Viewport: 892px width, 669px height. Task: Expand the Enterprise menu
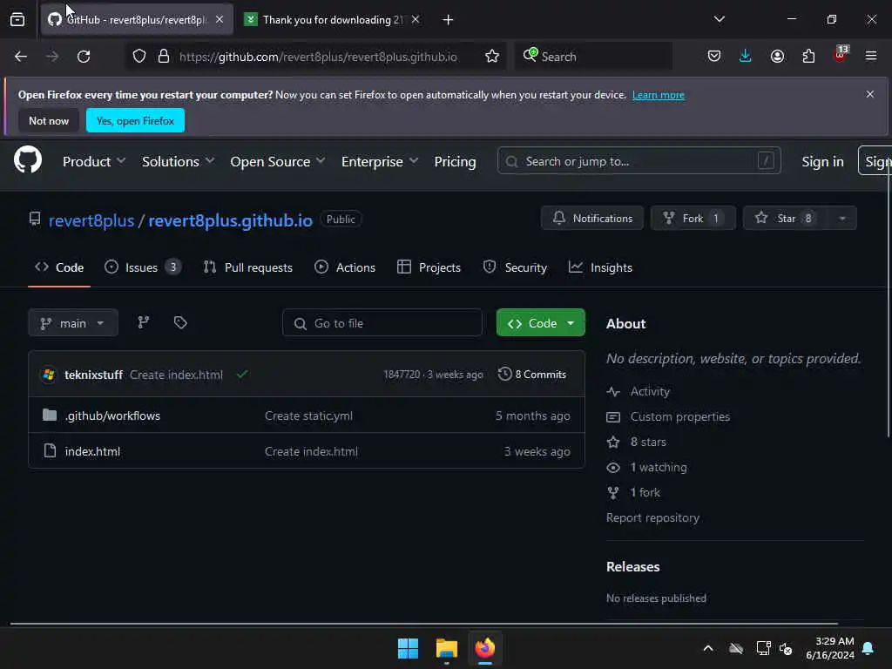[380, 161]
